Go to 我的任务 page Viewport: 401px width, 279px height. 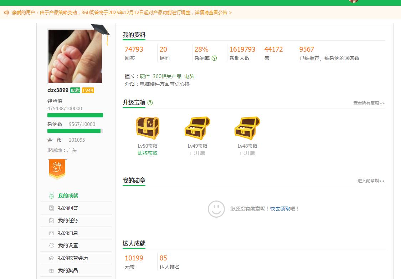68,220
